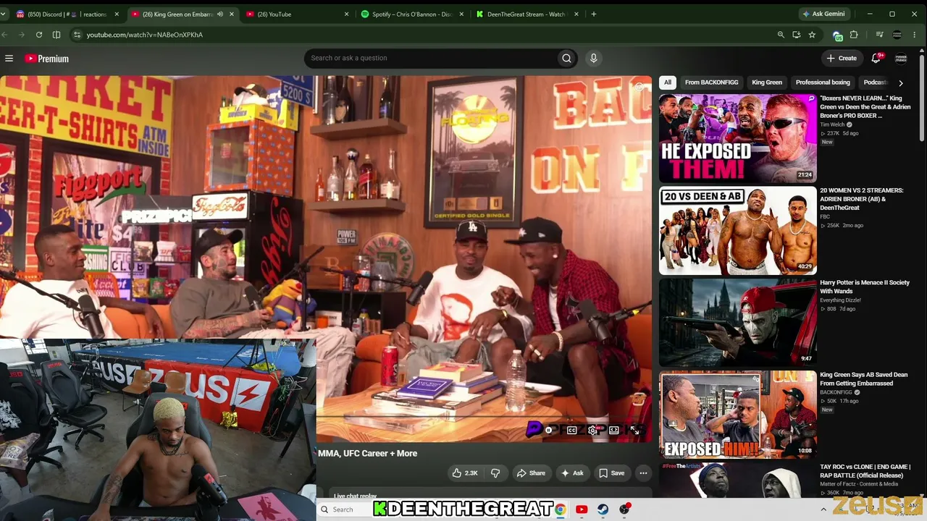The width and height of the screenshot is (927, 521).
Task: Toggle theater mode for the video
Action: point(614,430)
